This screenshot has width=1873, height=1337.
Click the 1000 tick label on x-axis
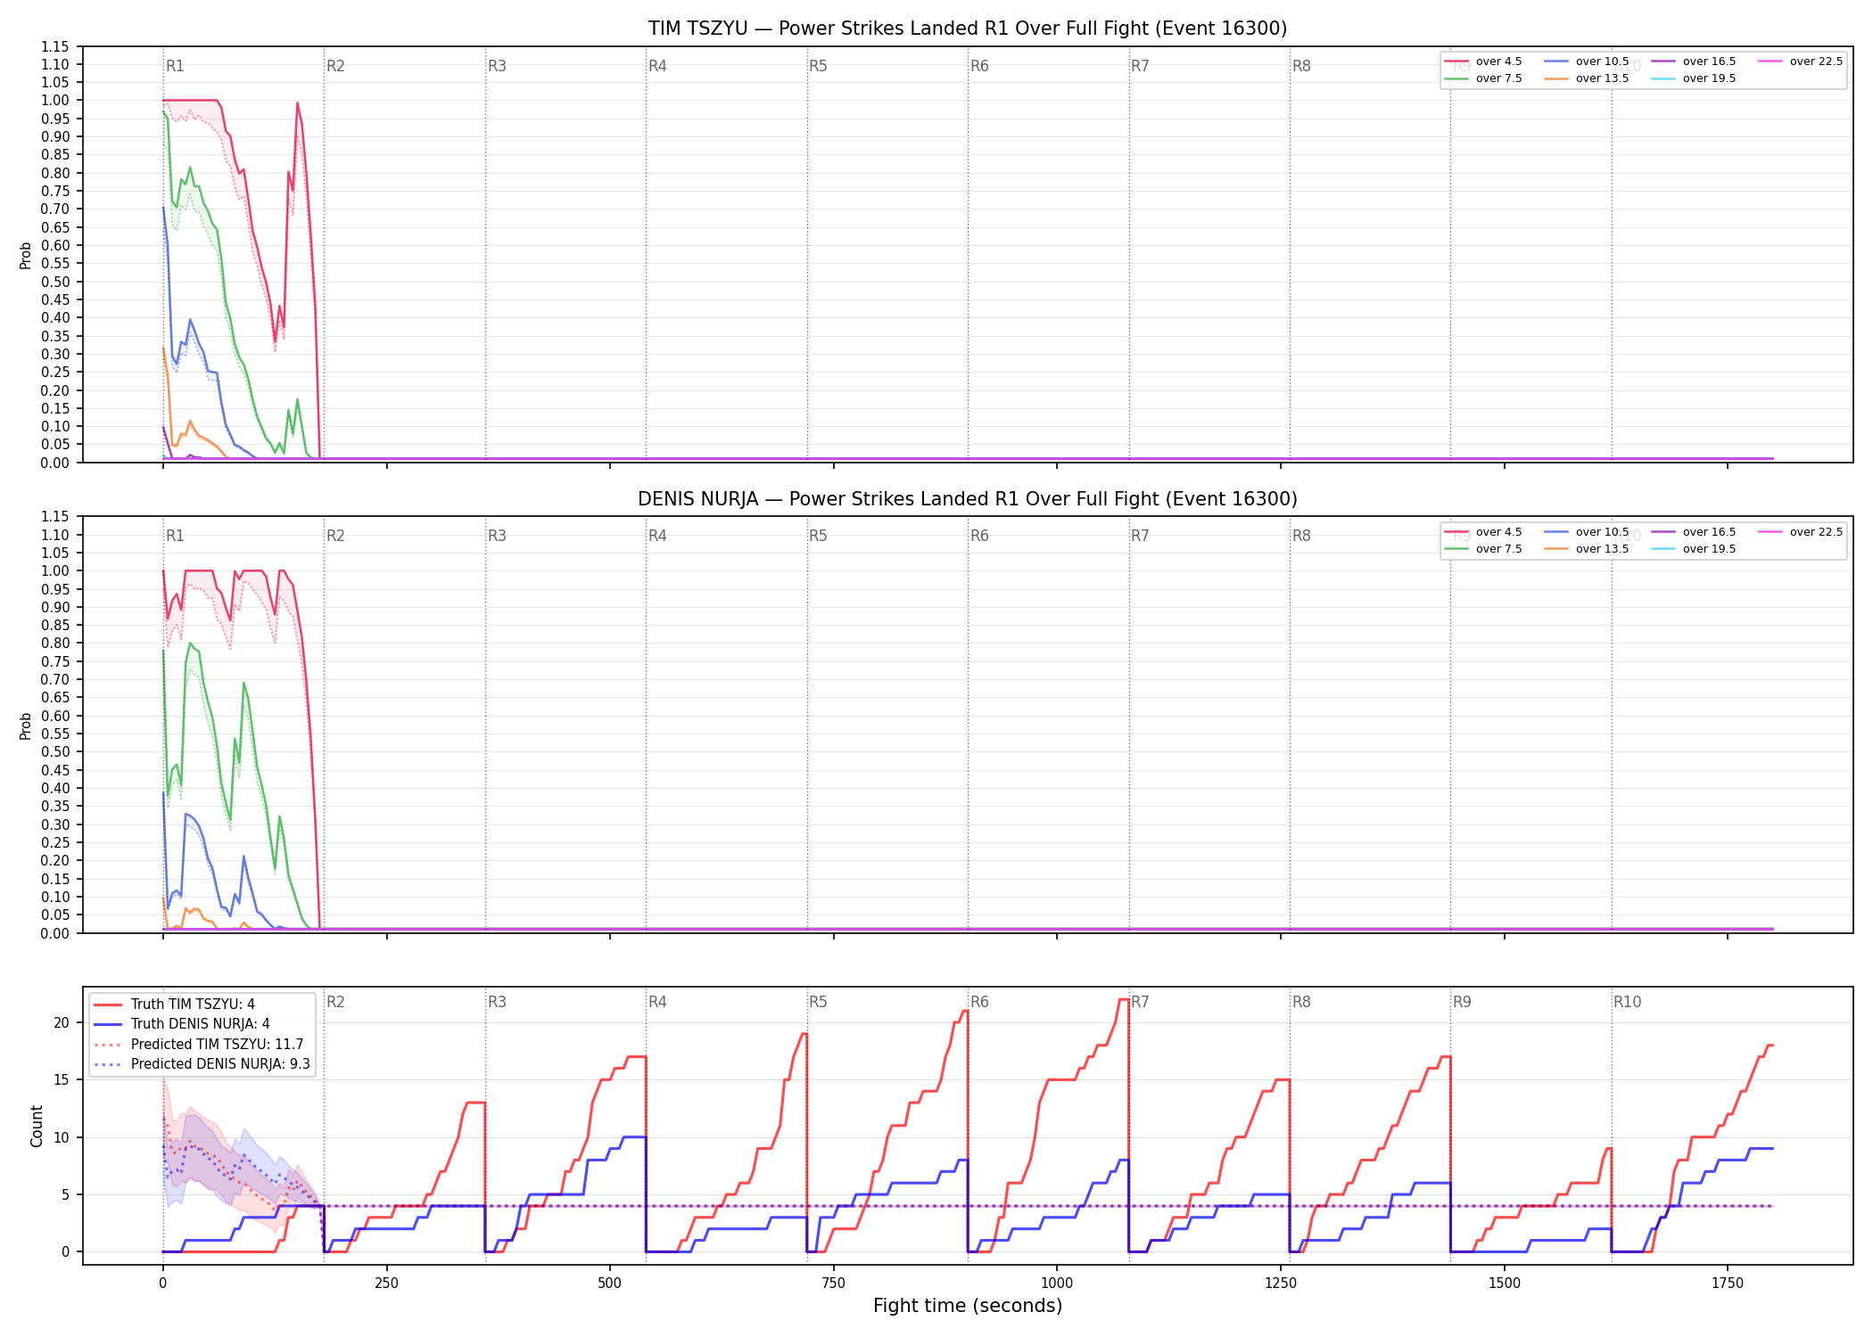coord(1057,1283)
